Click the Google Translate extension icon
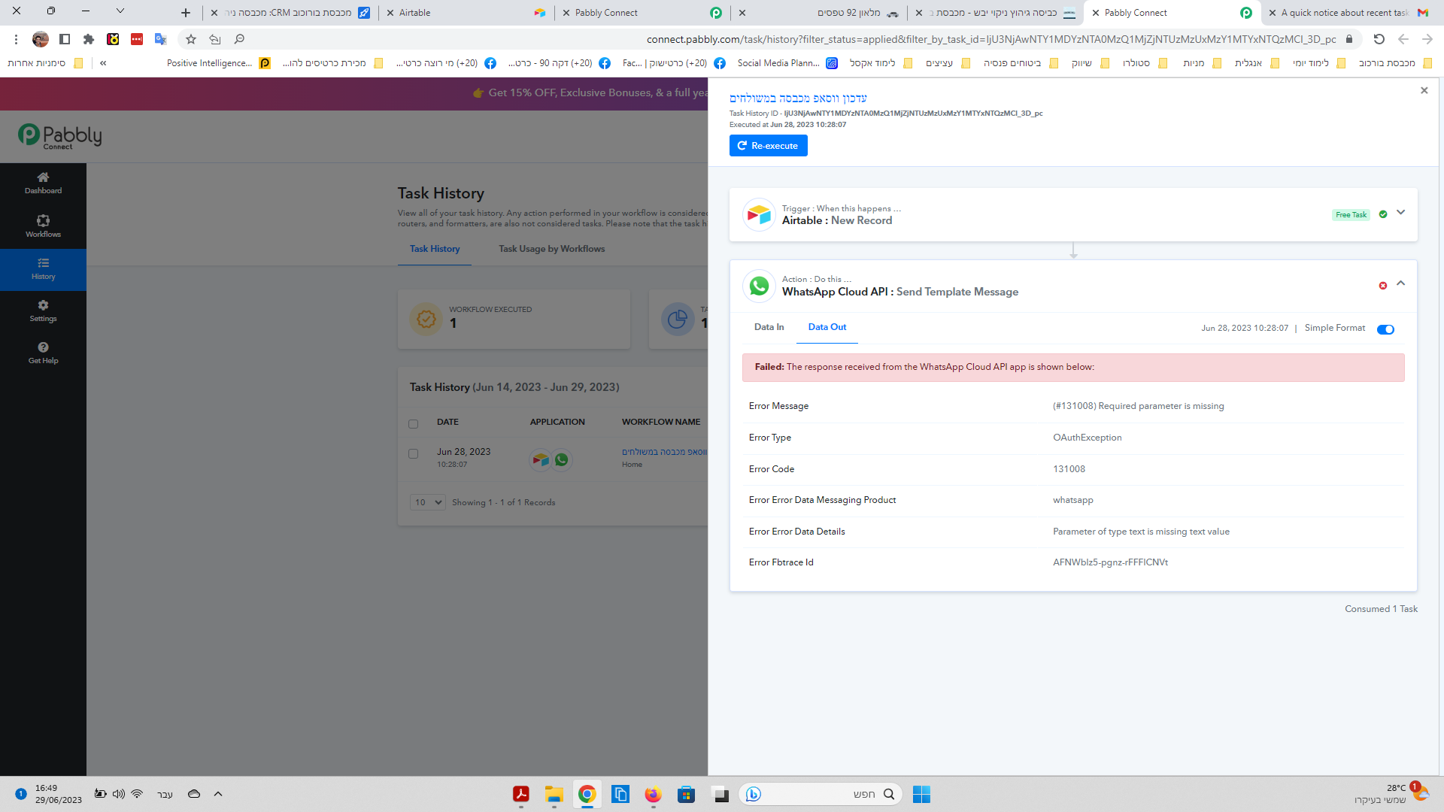 click(x=160, y=39)
